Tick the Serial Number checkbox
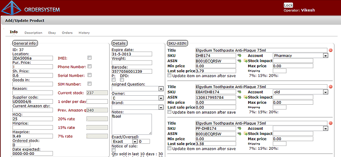The height and width of the screenshot is (157, 341). click(90, 75)
